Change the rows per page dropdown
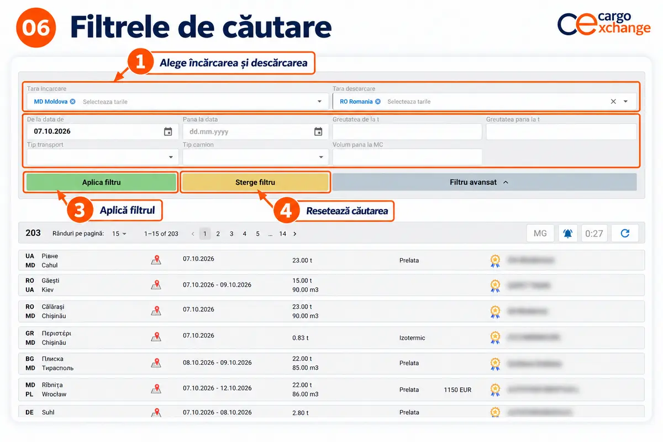 pyautogui.click(x=119, y=234)
